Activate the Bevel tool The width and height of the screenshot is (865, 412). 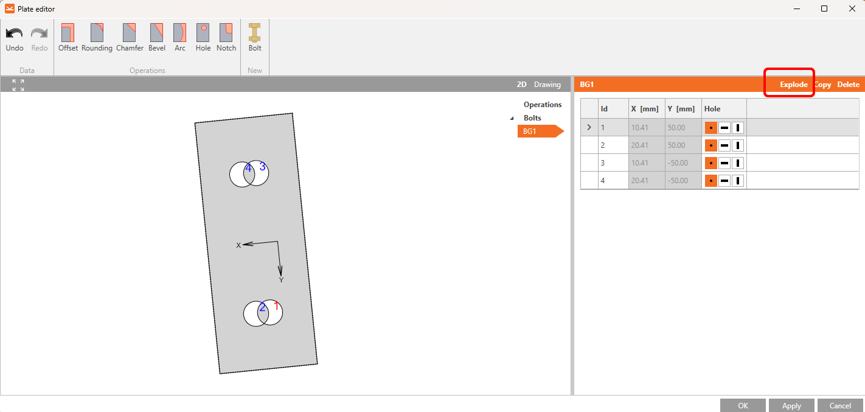point(157,37)
